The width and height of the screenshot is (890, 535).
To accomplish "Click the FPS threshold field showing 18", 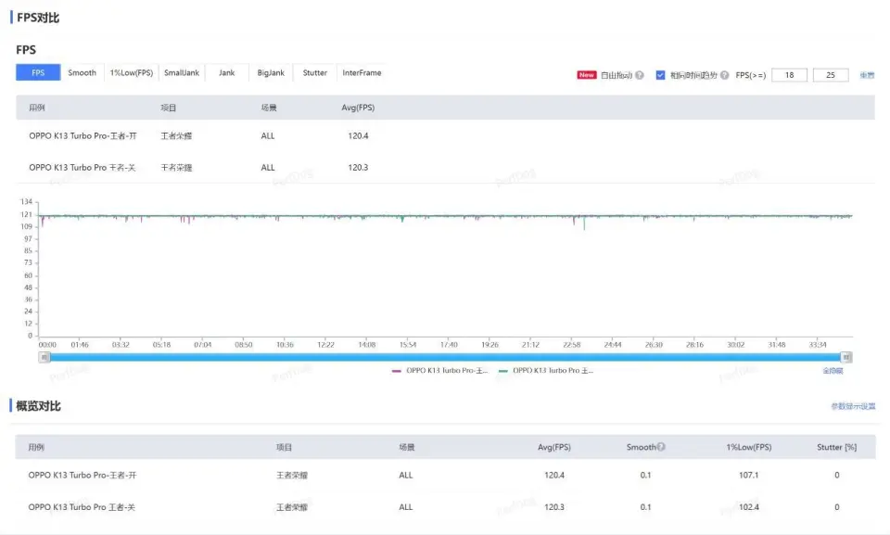I will [x=789, y=75].
